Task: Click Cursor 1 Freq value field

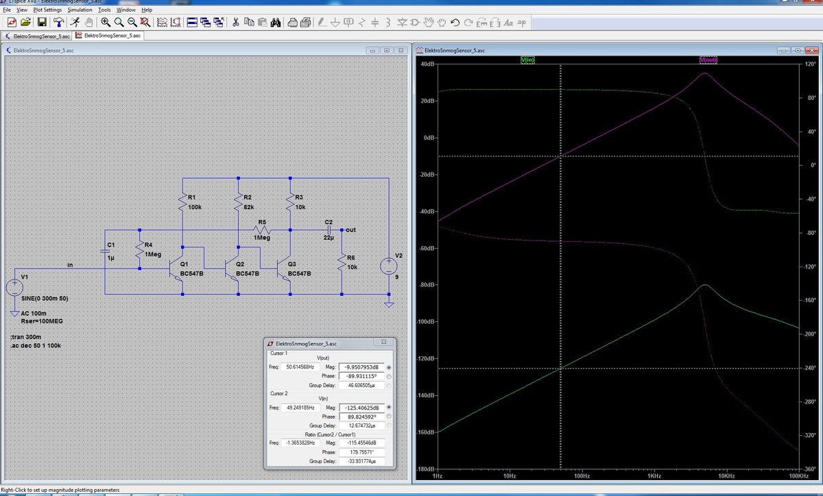Action: 299,368
